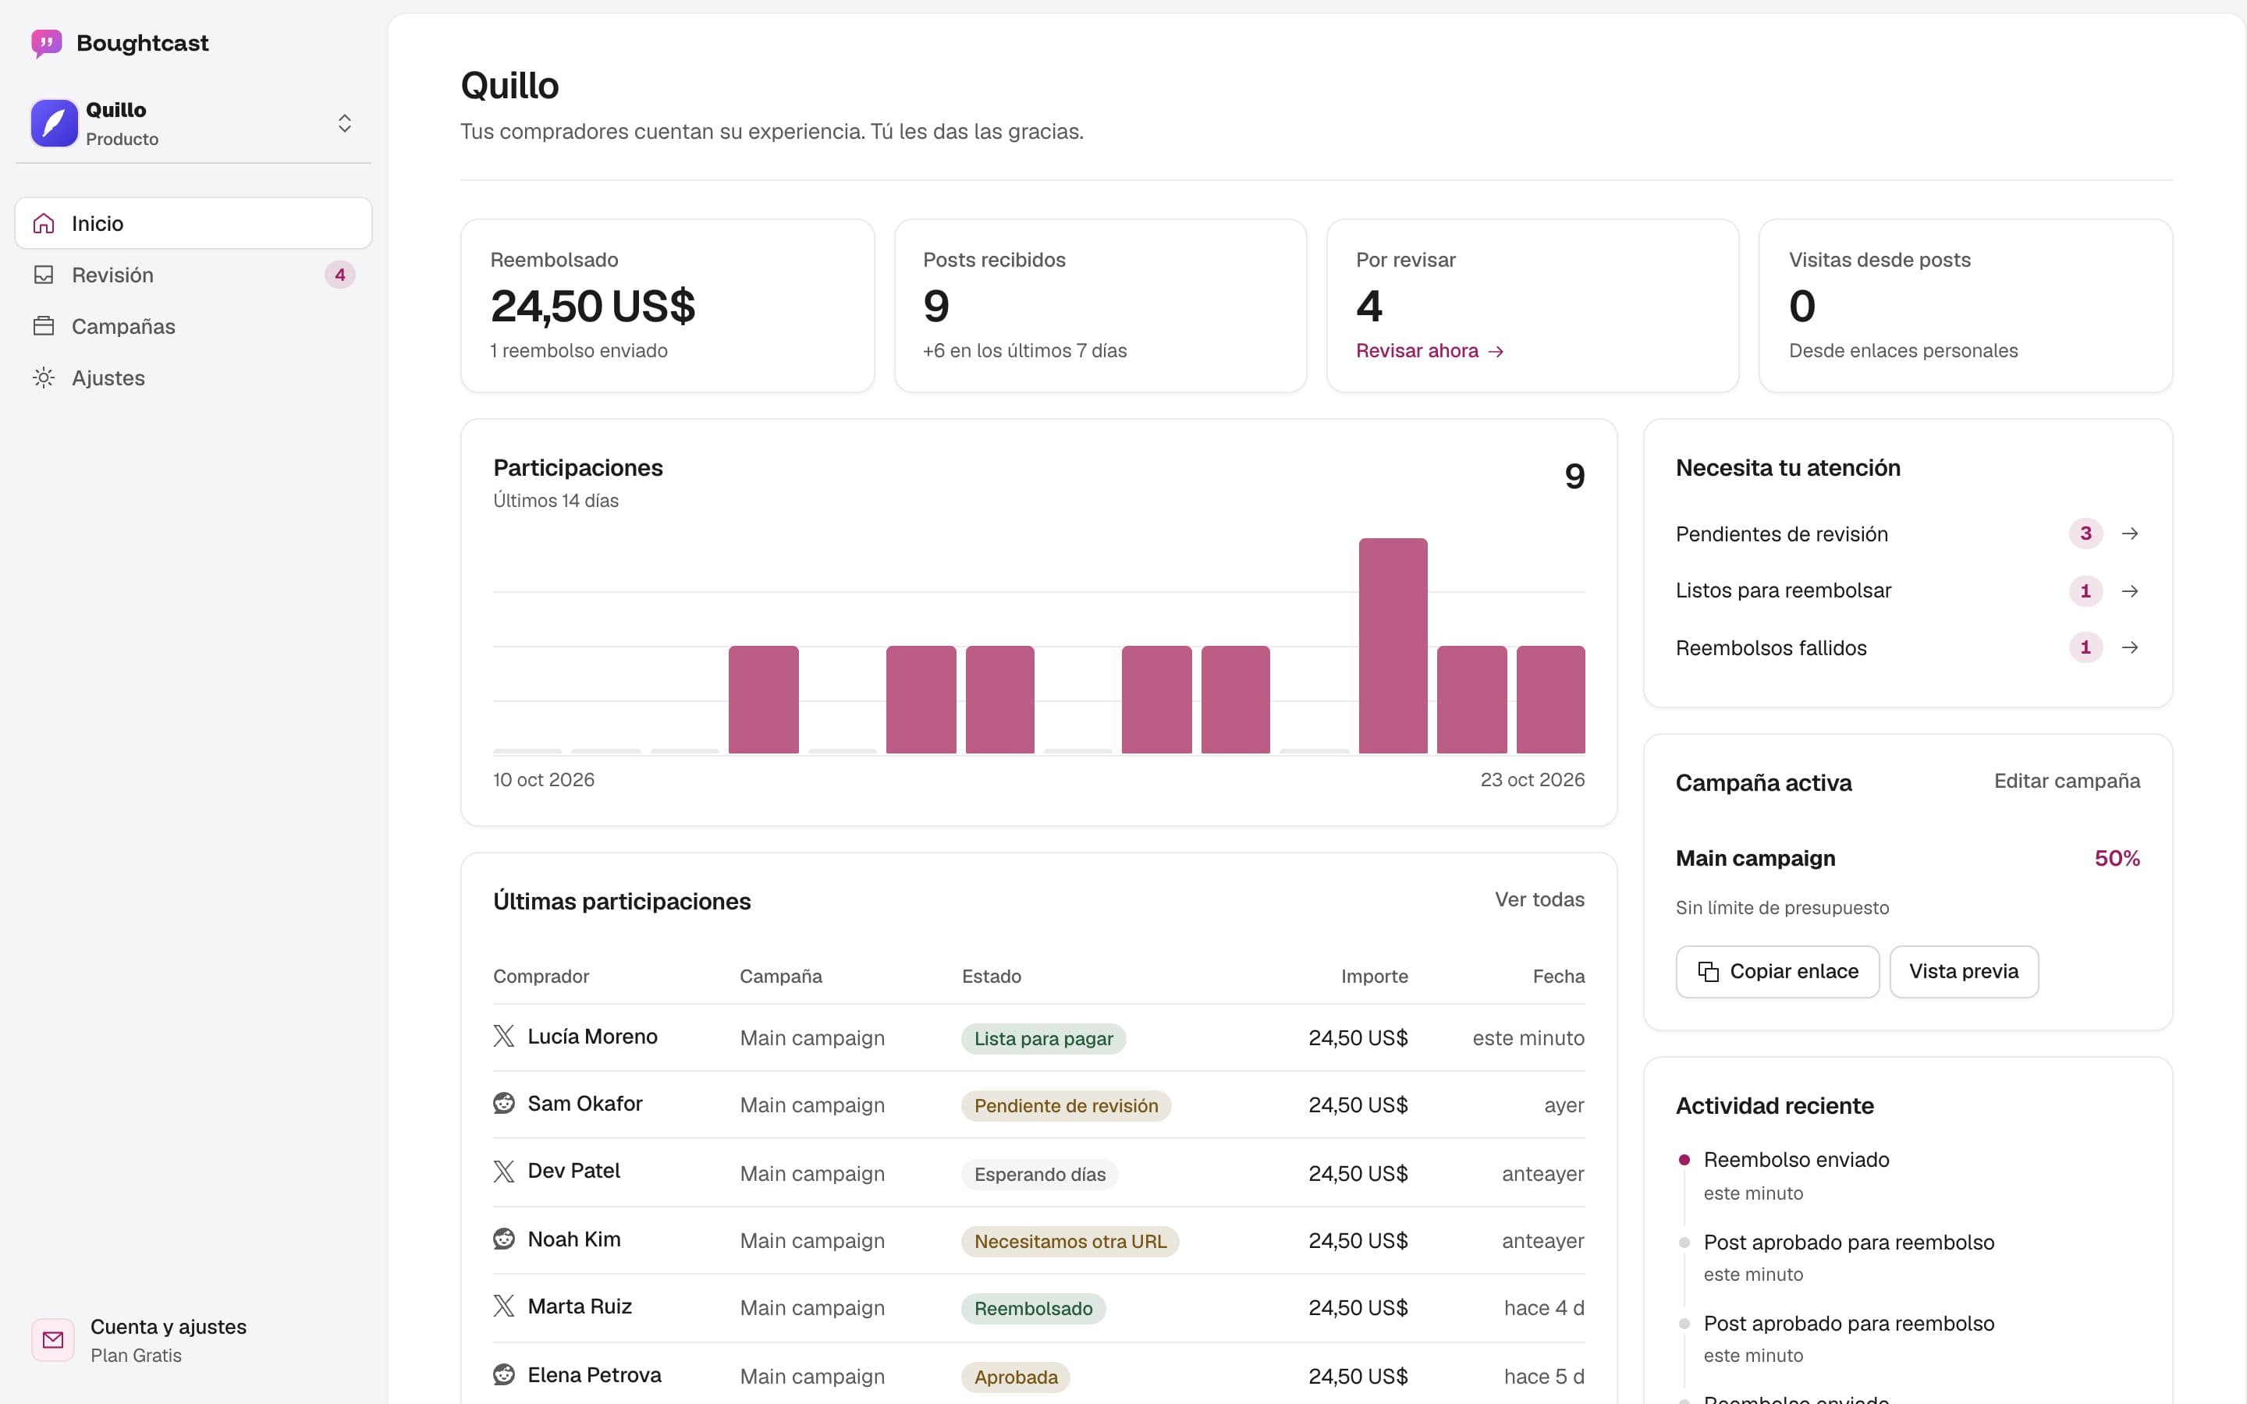2247x1404 pixels.
Task: Copy the campaign link with Copiar enlace
Action: point(1777,971)
